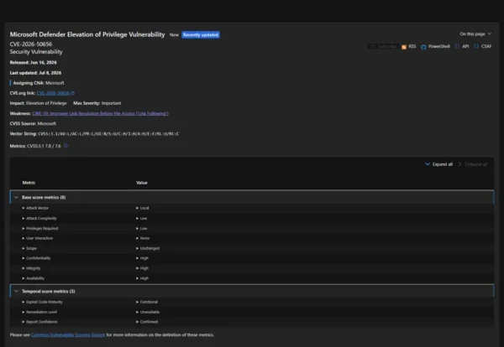Click the value Unchanged for Scope
The height and width of the screenshot is (347, 504).
[150, 248]
